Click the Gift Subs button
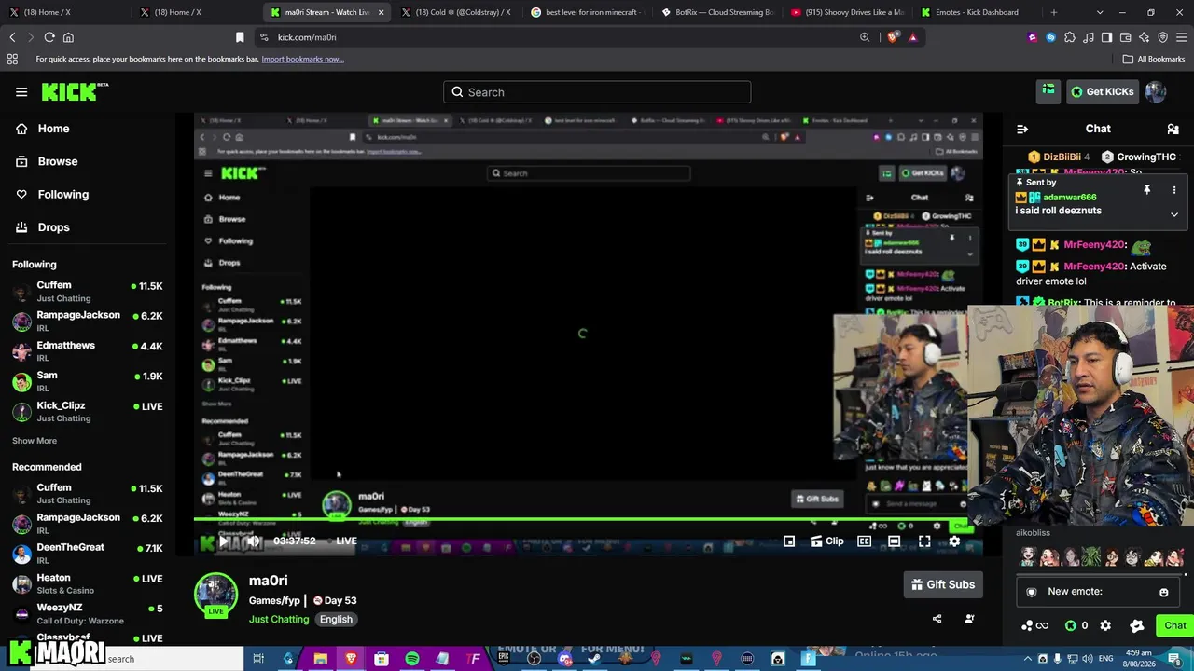 pyautogui.click(x=943, y=584)
